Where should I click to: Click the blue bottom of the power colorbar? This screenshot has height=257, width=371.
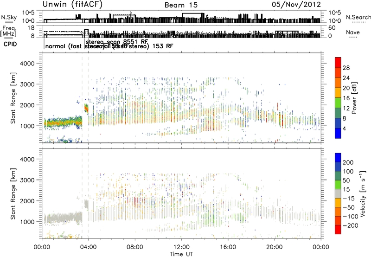click(338, 133)
